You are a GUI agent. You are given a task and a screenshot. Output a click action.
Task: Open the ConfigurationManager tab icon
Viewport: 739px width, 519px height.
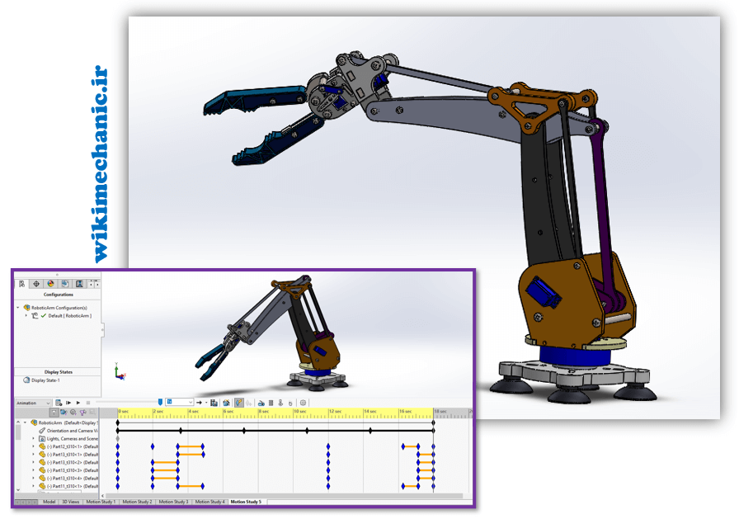[64, 284]
